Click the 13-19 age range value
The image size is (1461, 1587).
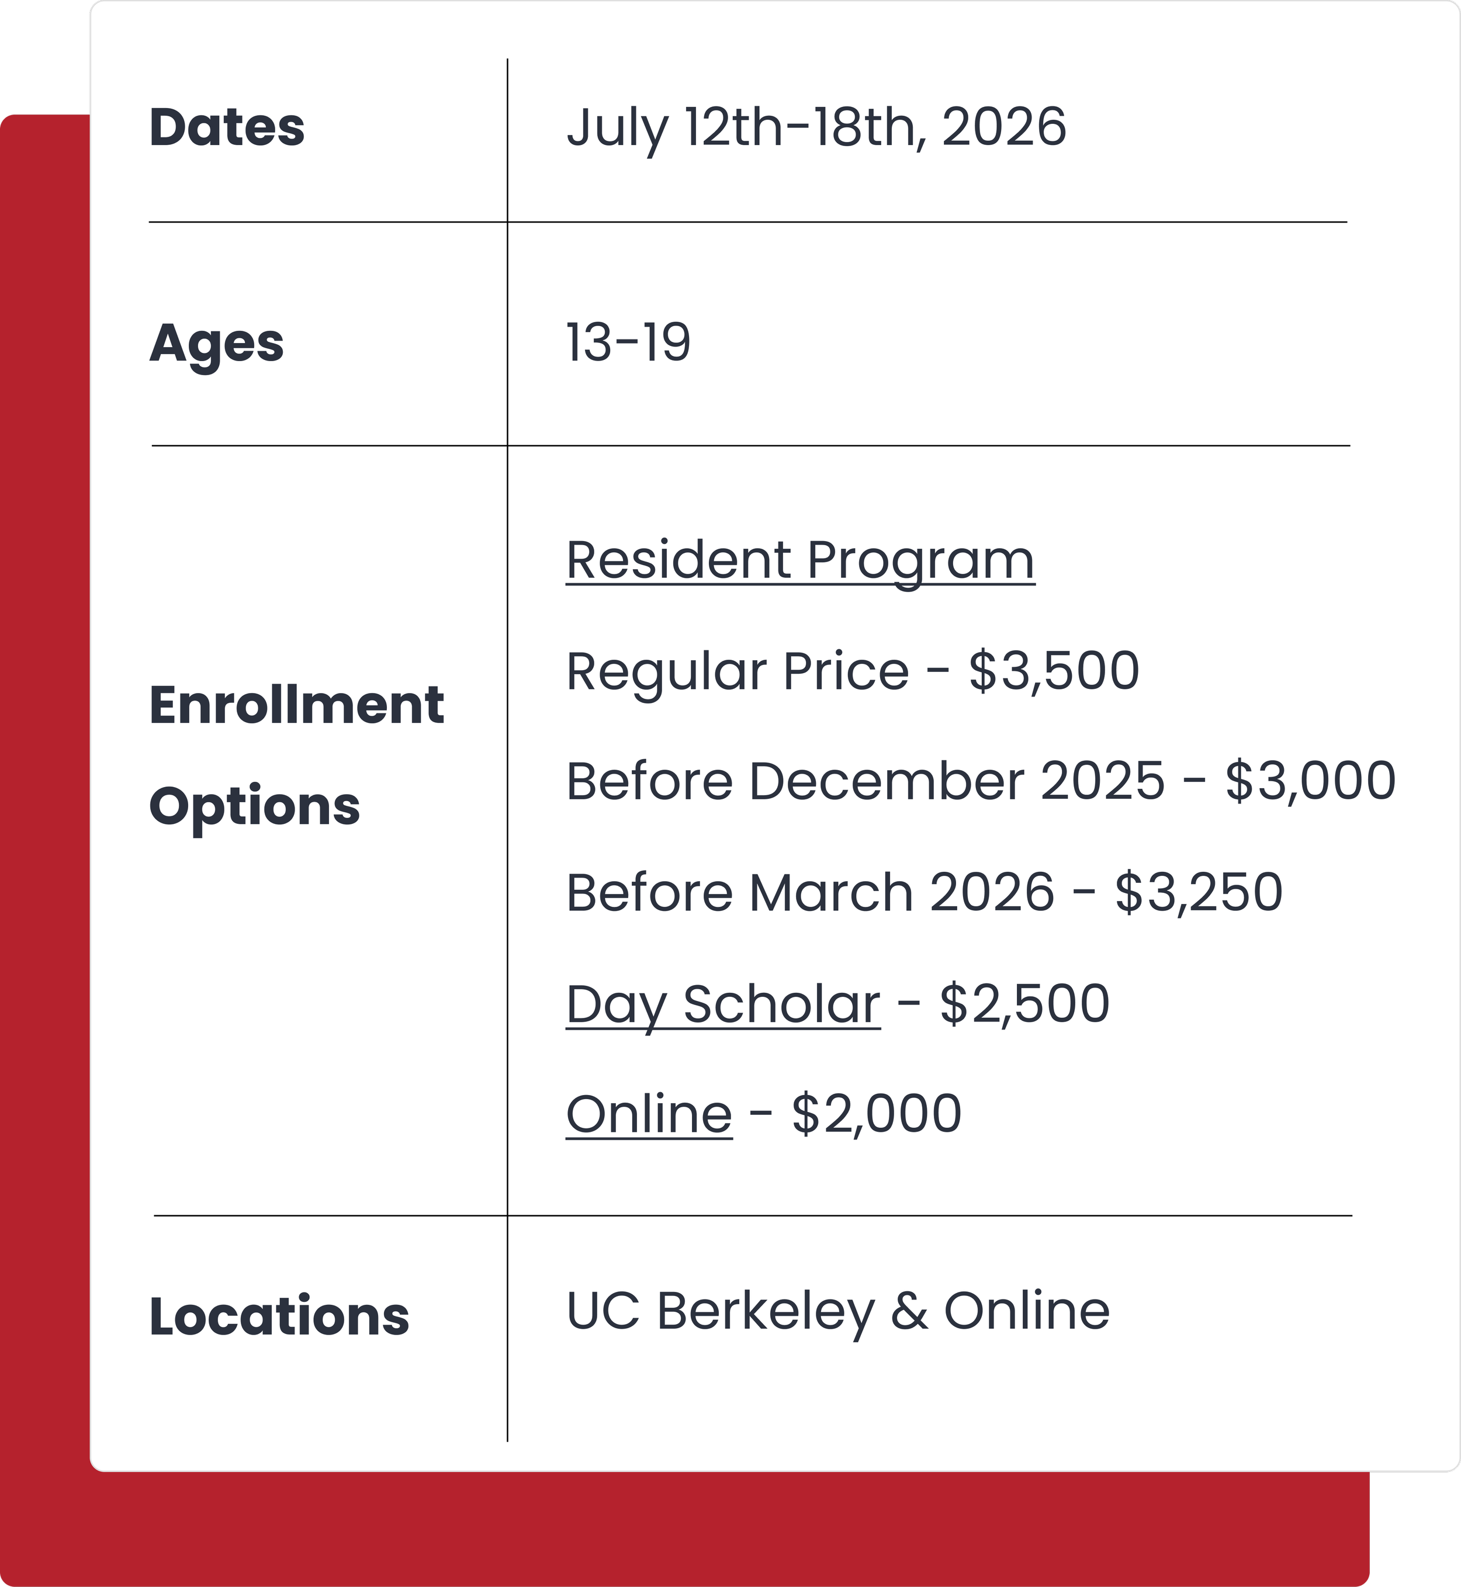click(x=628, y=342)
